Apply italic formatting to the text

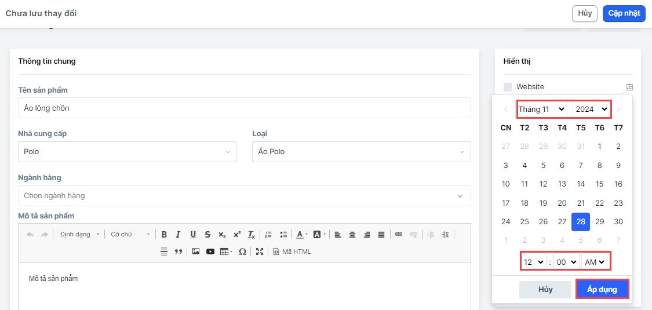[178, 235]
